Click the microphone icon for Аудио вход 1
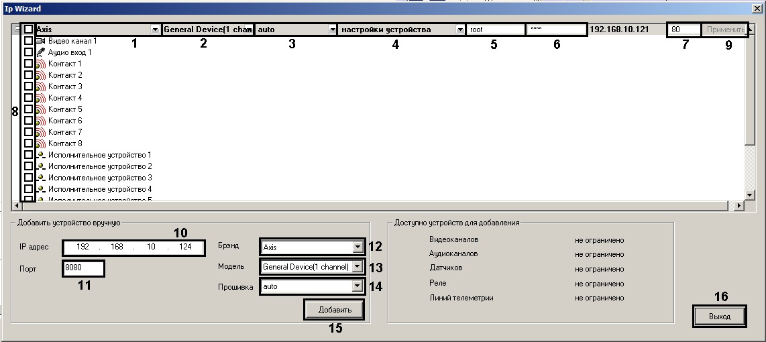766x342 pixels. 41,52
